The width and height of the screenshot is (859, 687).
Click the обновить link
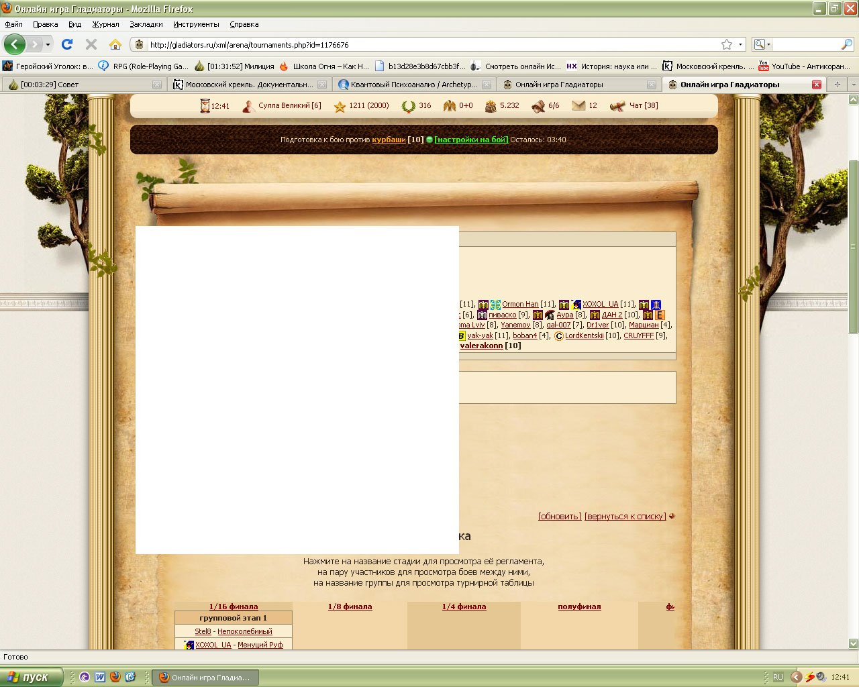point(560,517)
